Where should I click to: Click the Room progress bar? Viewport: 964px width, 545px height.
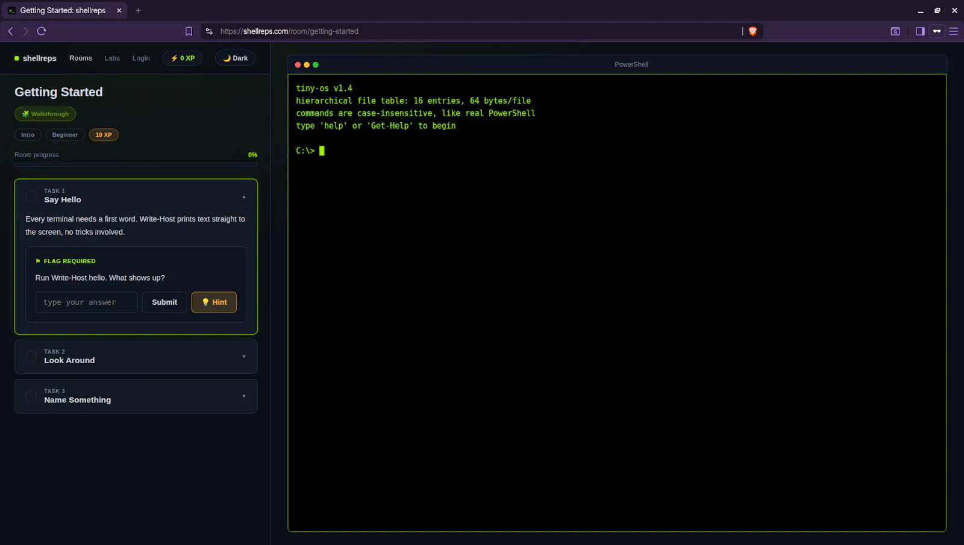tap(136, 164)
